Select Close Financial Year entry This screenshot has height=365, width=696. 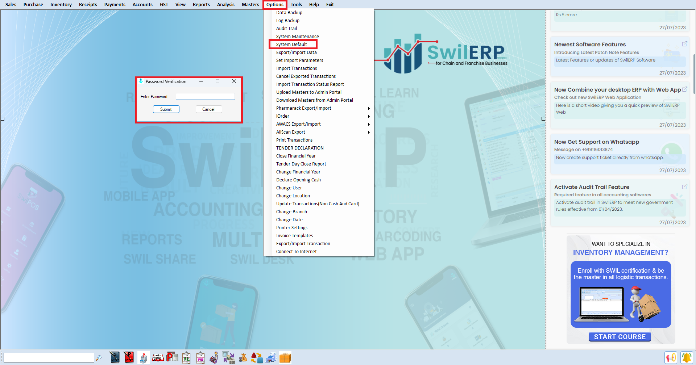[296, 156]
